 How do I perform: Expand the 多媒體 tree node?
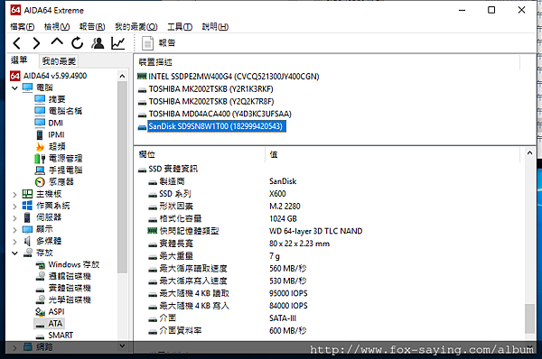point(14,242)
